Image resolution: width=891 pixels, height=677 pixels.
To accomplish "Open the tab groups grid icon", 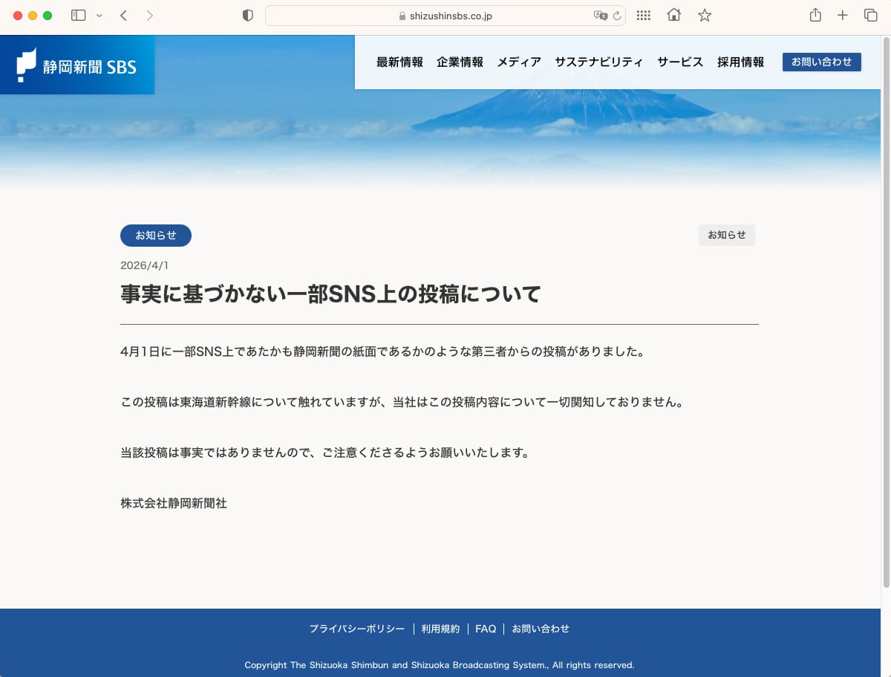I will click(x=643, y=14).
